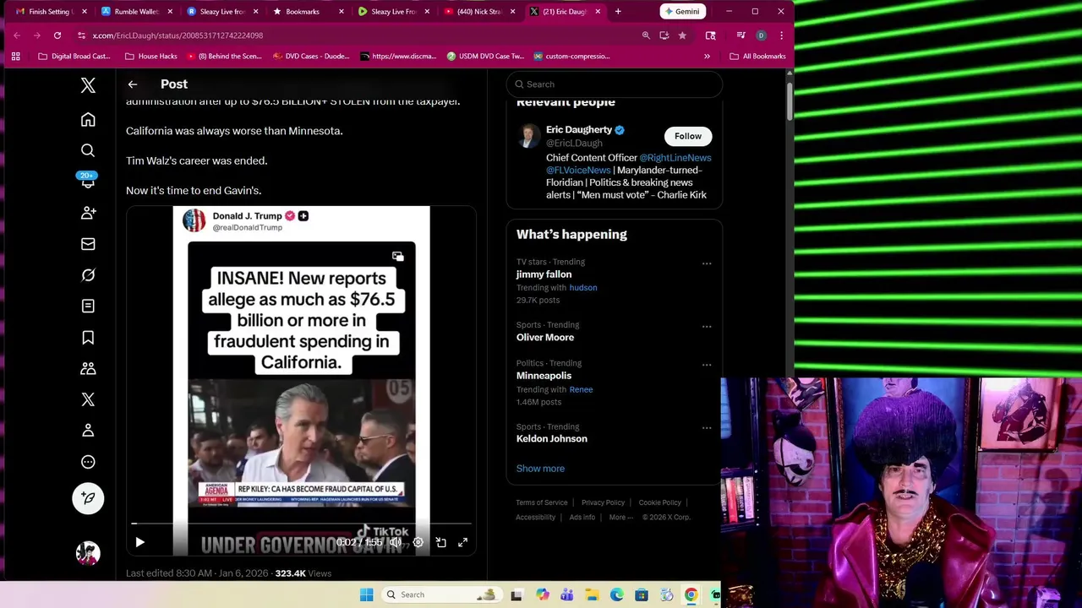
Task: Open House Hacks bookmark folder
Action: 151,57
